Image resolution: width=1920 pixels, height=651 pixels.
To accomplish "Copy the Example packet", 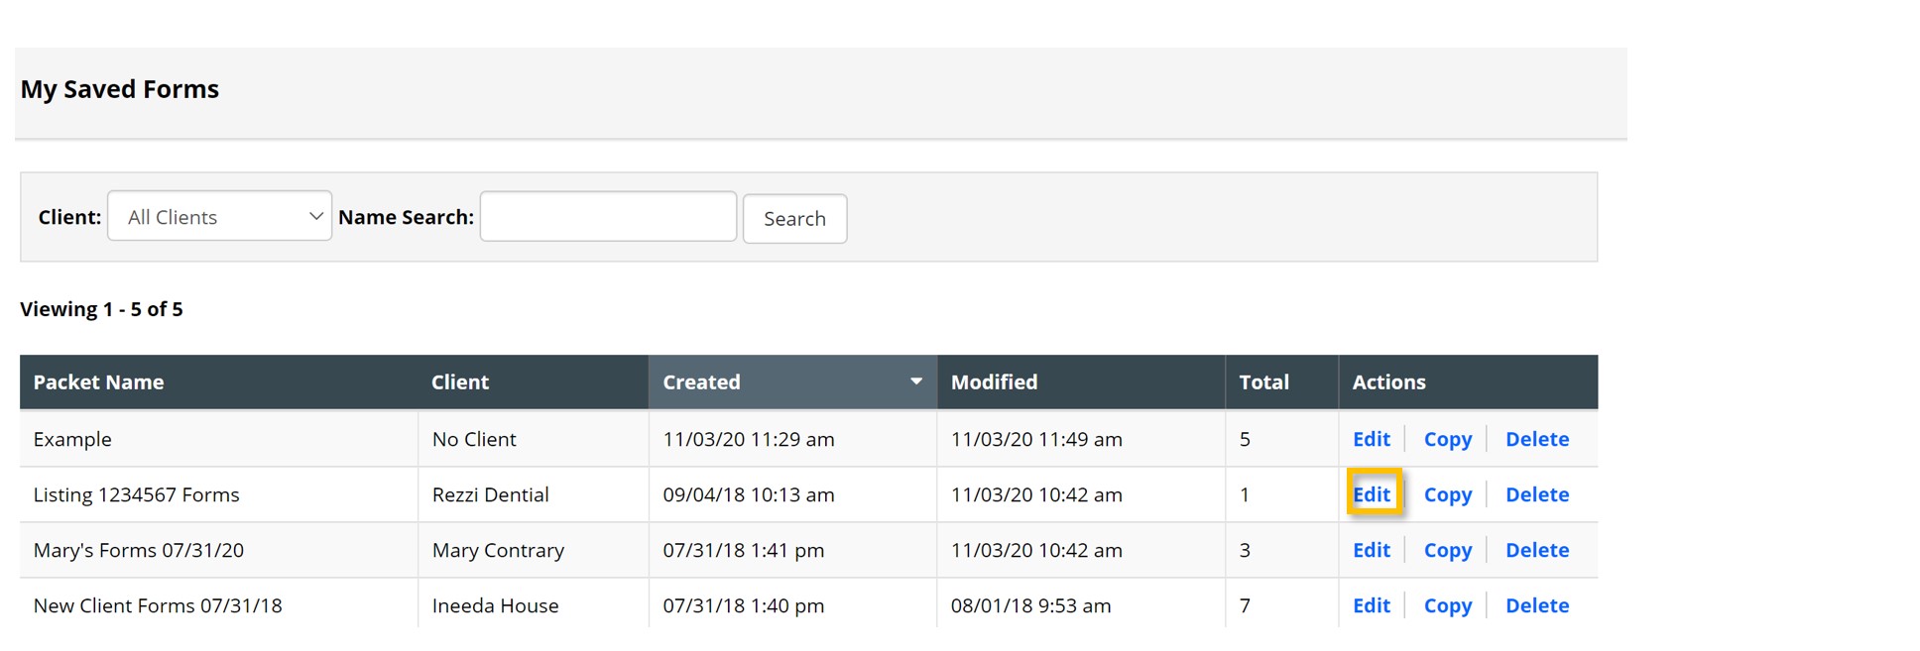I will [1447, 439].
